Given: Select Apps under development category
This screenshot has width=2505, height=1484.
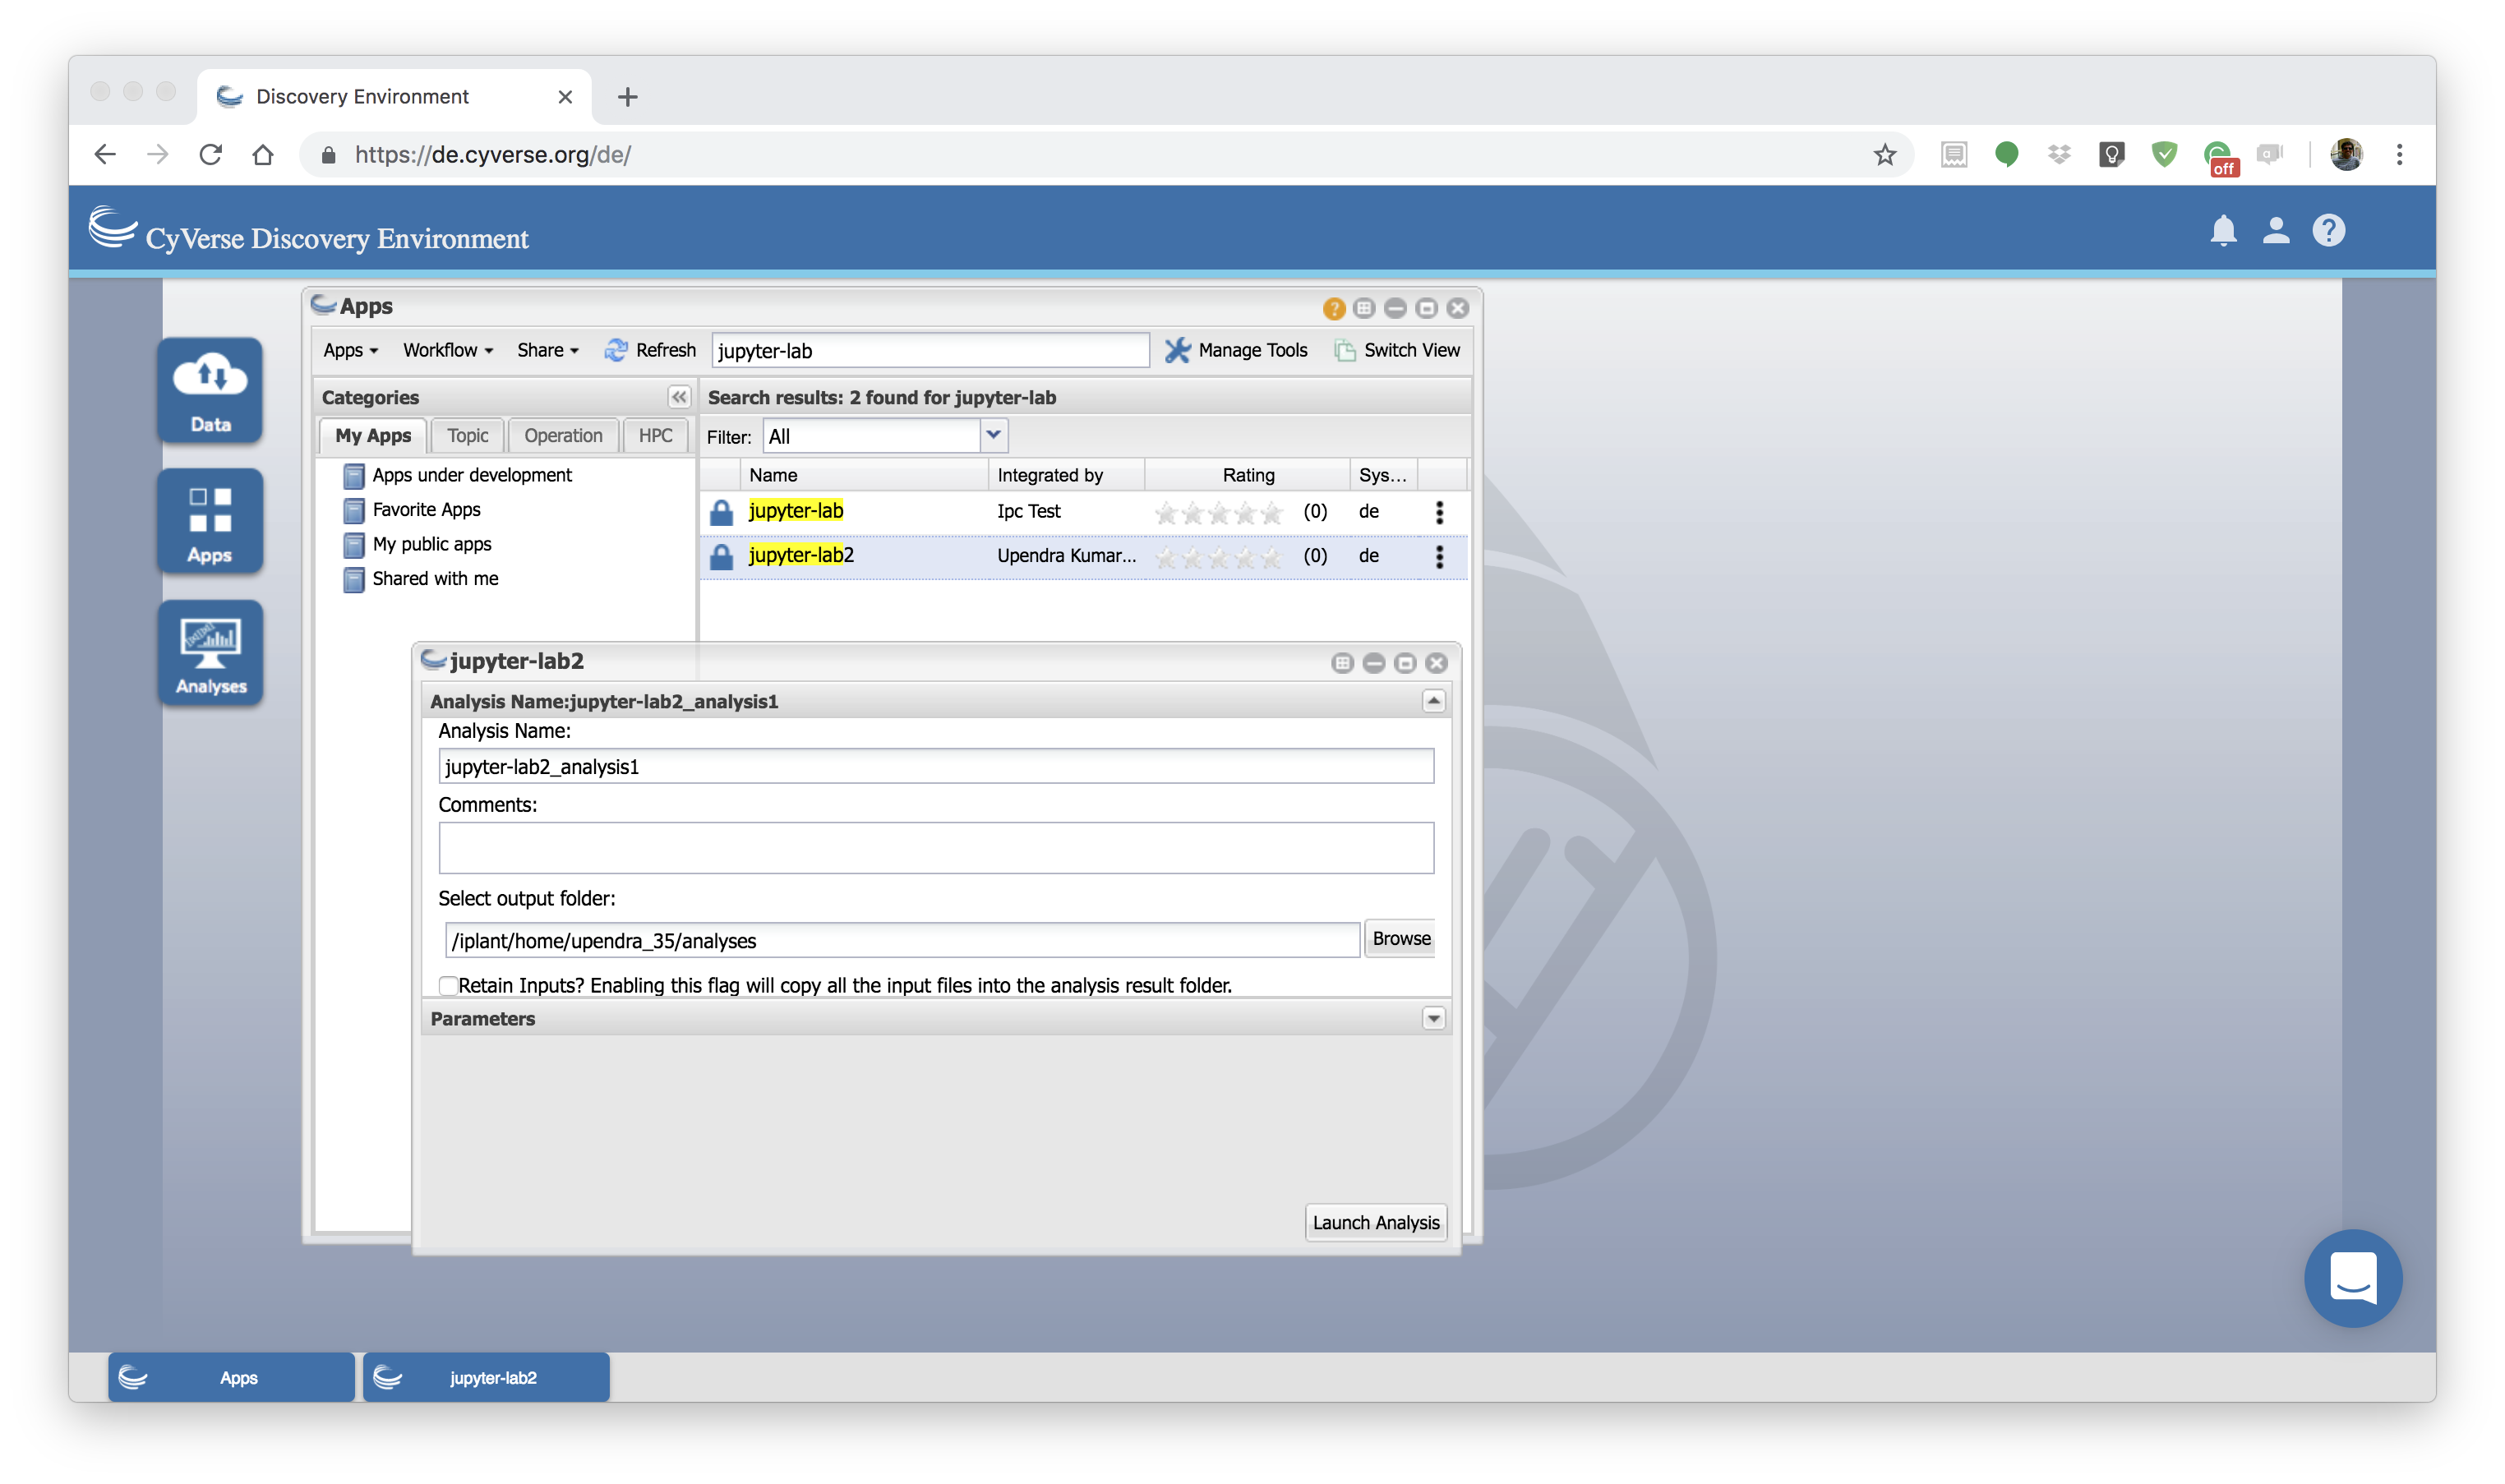Looking at the screenshot, I should click(471, 475).
